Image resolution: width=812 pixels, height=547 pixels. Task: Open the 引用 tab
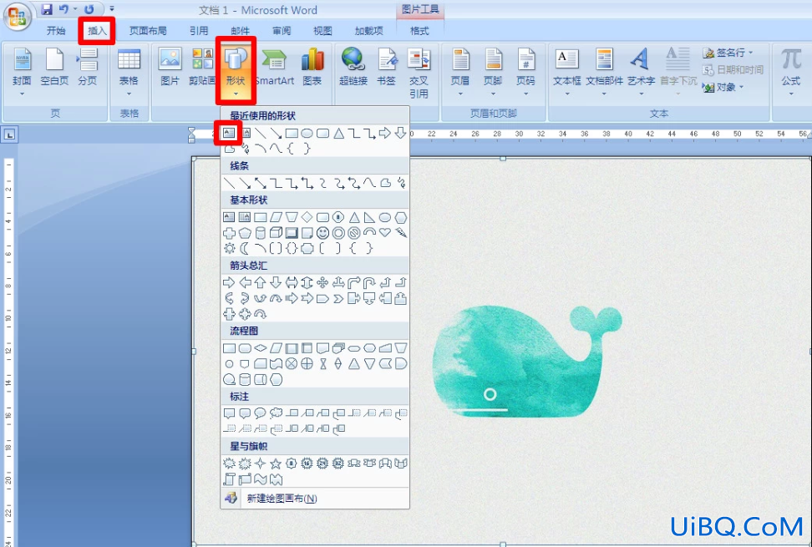click(199, 31)
